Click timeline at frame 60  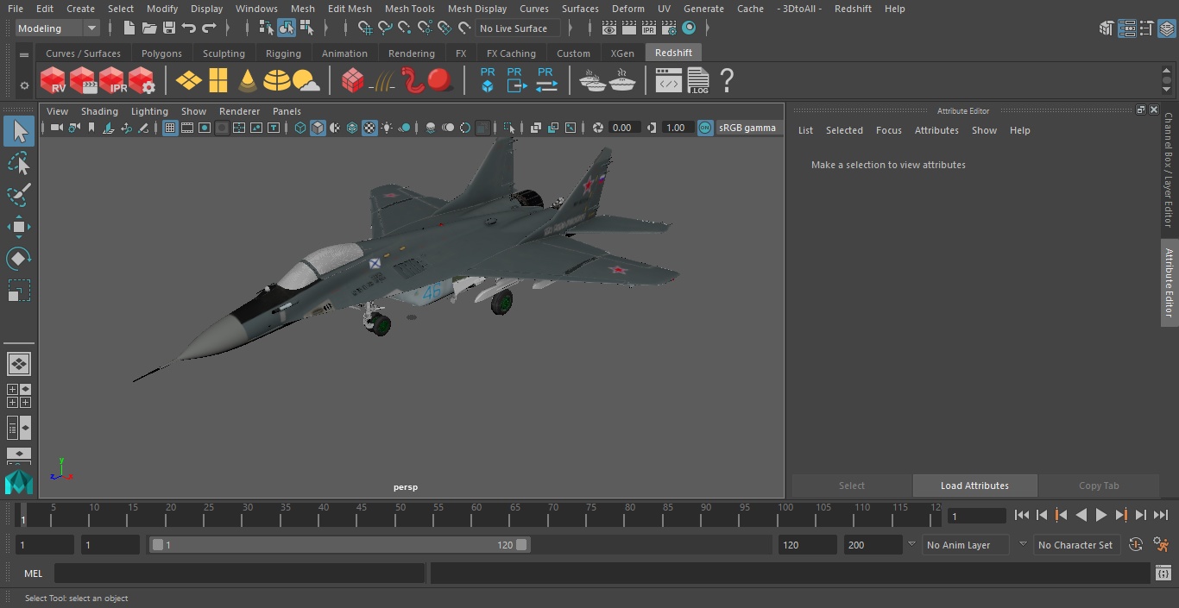click(476, 515)
